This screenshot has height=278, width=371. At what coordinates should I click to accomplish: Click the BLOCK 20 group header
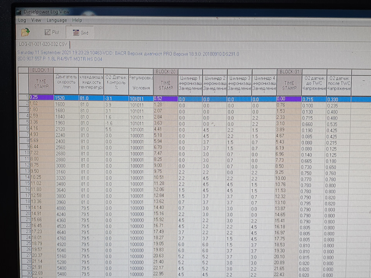click(x=165, y=71)
